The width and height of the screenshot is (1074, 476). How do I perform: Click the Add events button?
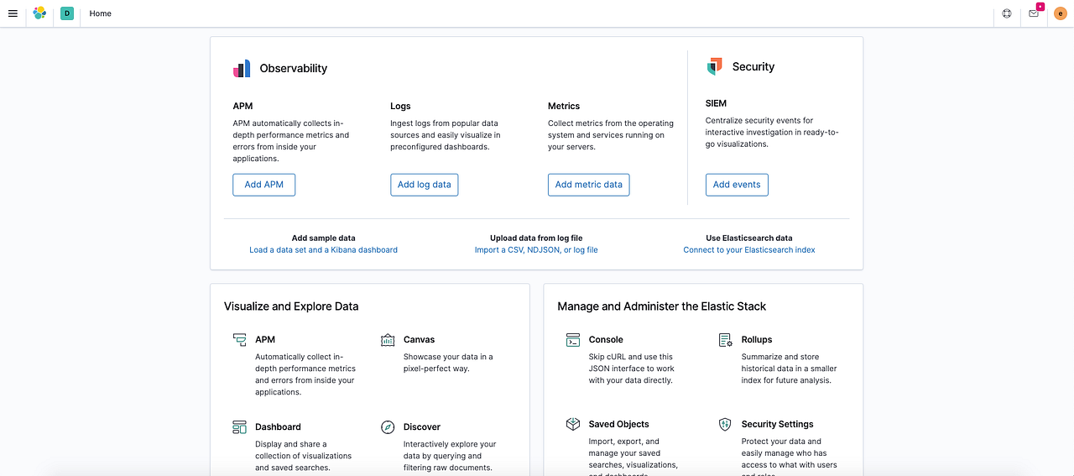737,185
